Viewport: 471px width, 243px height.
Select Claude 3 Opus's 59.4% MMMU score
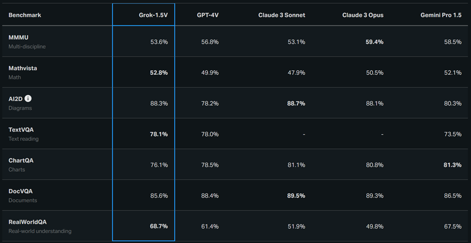tap(374, 42)
